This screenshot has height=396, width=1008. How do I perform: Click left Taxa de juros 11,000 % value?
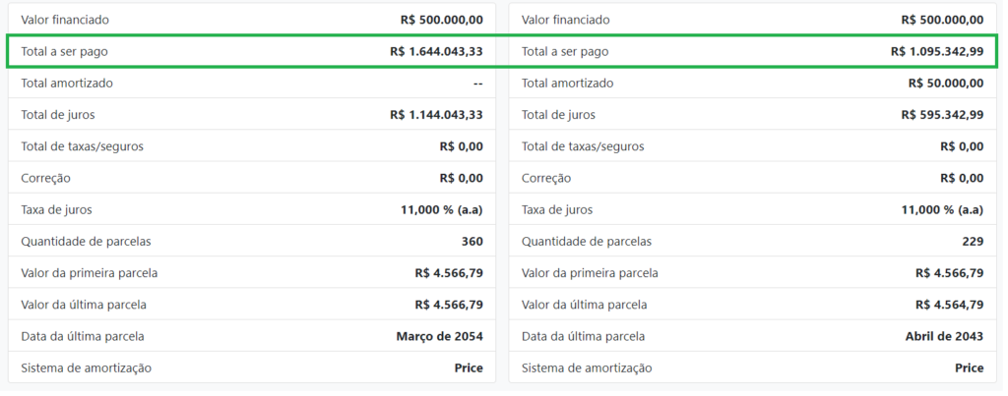tap(442, 210)
